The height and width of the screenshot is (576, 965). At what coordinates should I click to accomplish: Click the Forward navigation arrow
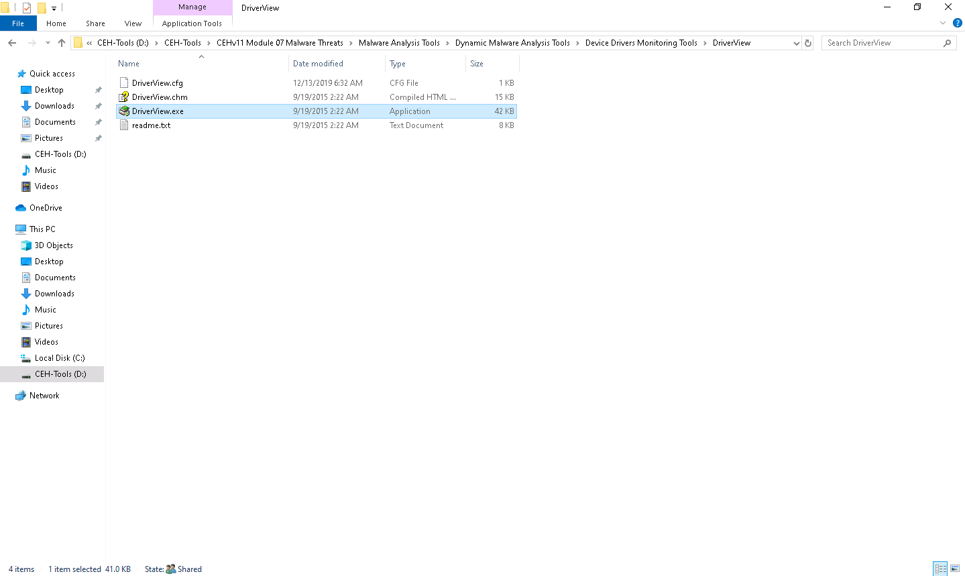[32, 43]
